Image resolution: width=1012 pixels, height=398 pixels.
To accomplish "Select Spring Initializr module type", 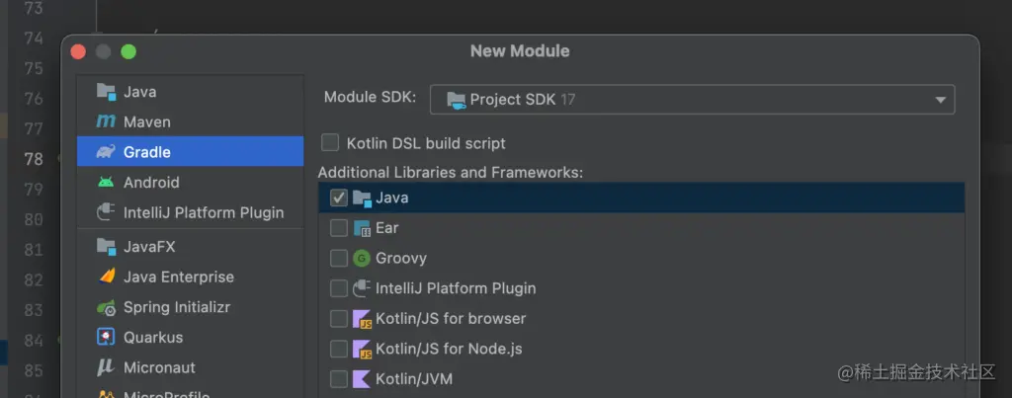I will pyautogui.click(x=191, y=307).
